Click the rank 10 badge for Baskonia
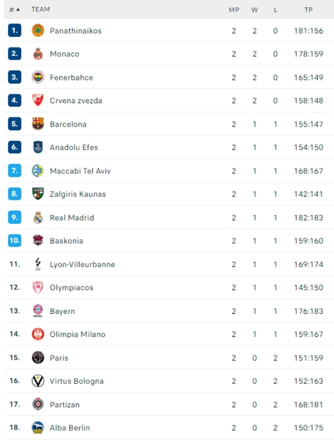 coord(15,241)
